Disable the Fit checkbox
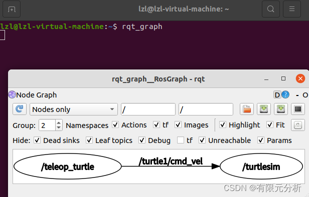309x197 pixels. 269,124
